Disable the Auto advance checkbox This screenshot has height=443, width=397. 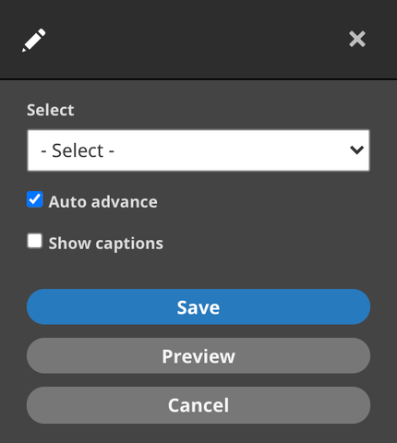pyautogui.click(x=35, y=199)
